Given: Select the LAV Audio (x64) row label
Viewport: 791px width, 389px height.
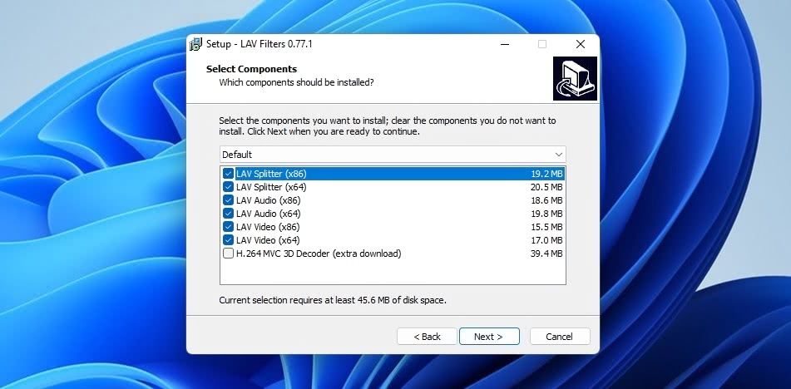Looking at the screenshot, I should (269, 214).
